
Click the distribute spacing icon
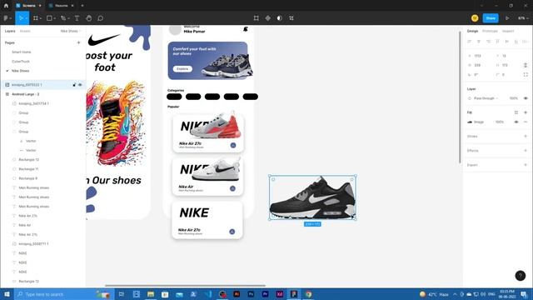(x=526, y=42)
